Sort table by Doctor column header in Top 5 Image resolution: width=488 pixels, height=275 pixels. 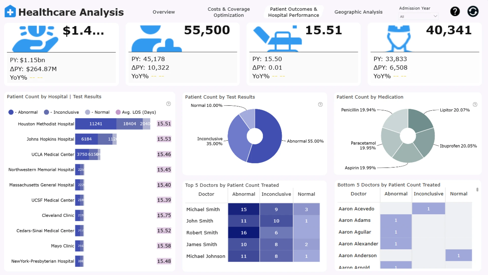206,194
